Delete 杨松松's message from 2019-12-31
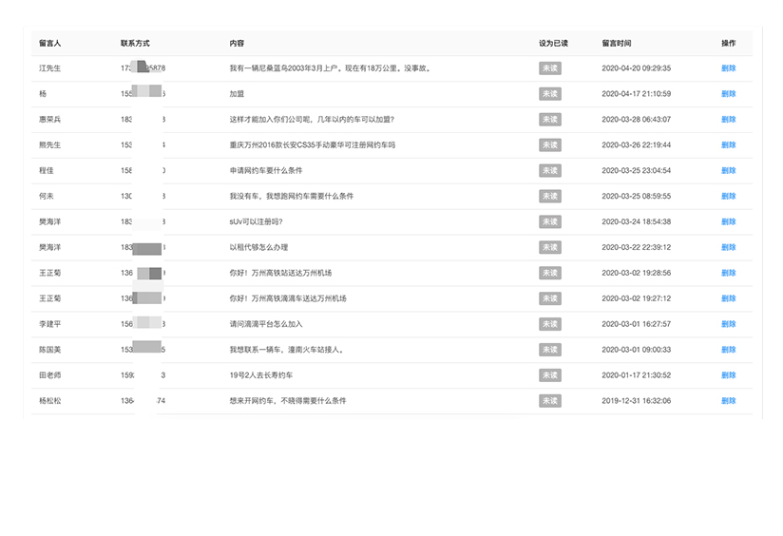 click(x=728, y=401)
